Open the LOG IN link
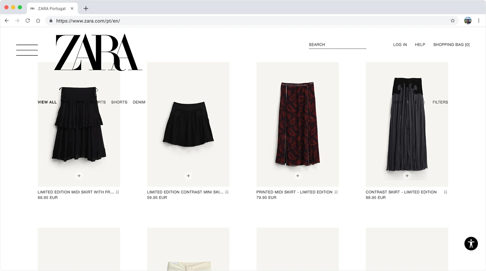This screenshot has width=486, height=271. click(400, 45)
